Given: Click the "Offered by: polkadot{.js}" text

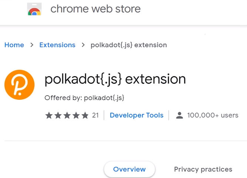Looking at the screenshot, I should click(84, 98).
